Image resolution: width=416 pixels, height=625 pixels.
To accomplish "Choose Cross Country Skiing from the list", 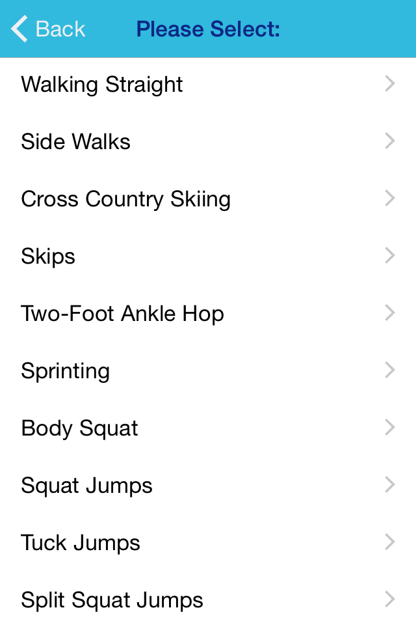I will tap(125, 199).
